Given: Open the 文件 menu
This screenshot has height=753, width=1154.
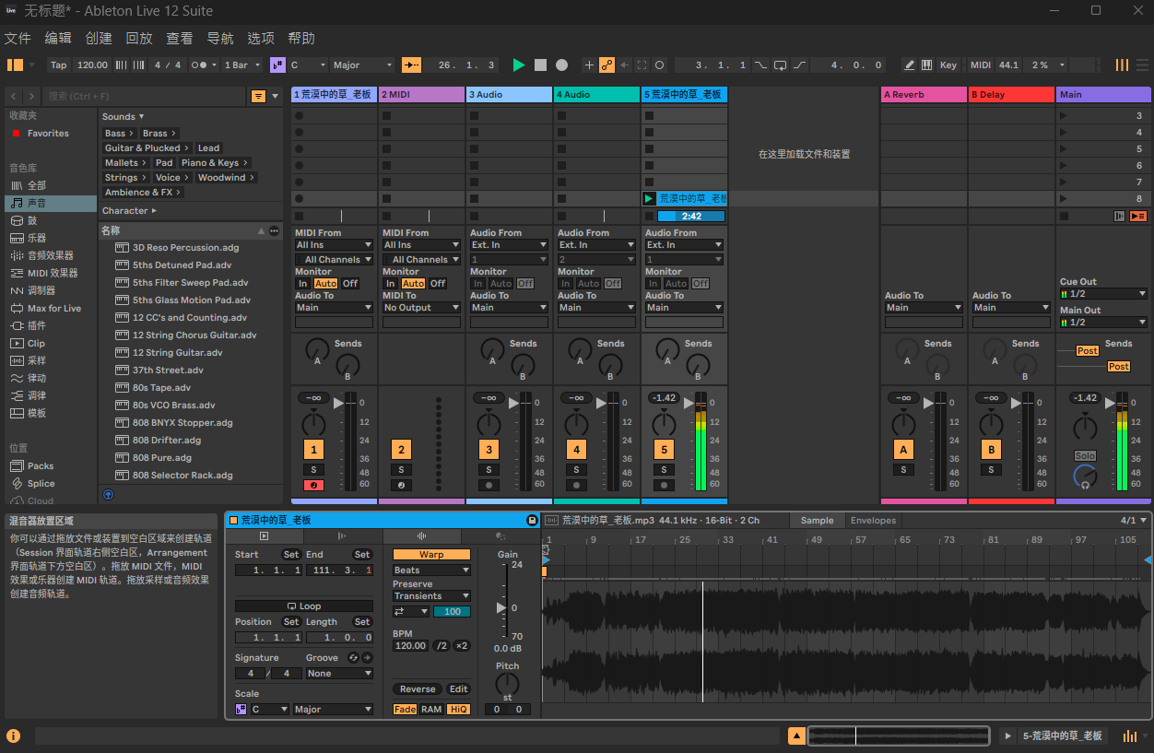Looking at the screenshot, I should (x=18, y=38).
